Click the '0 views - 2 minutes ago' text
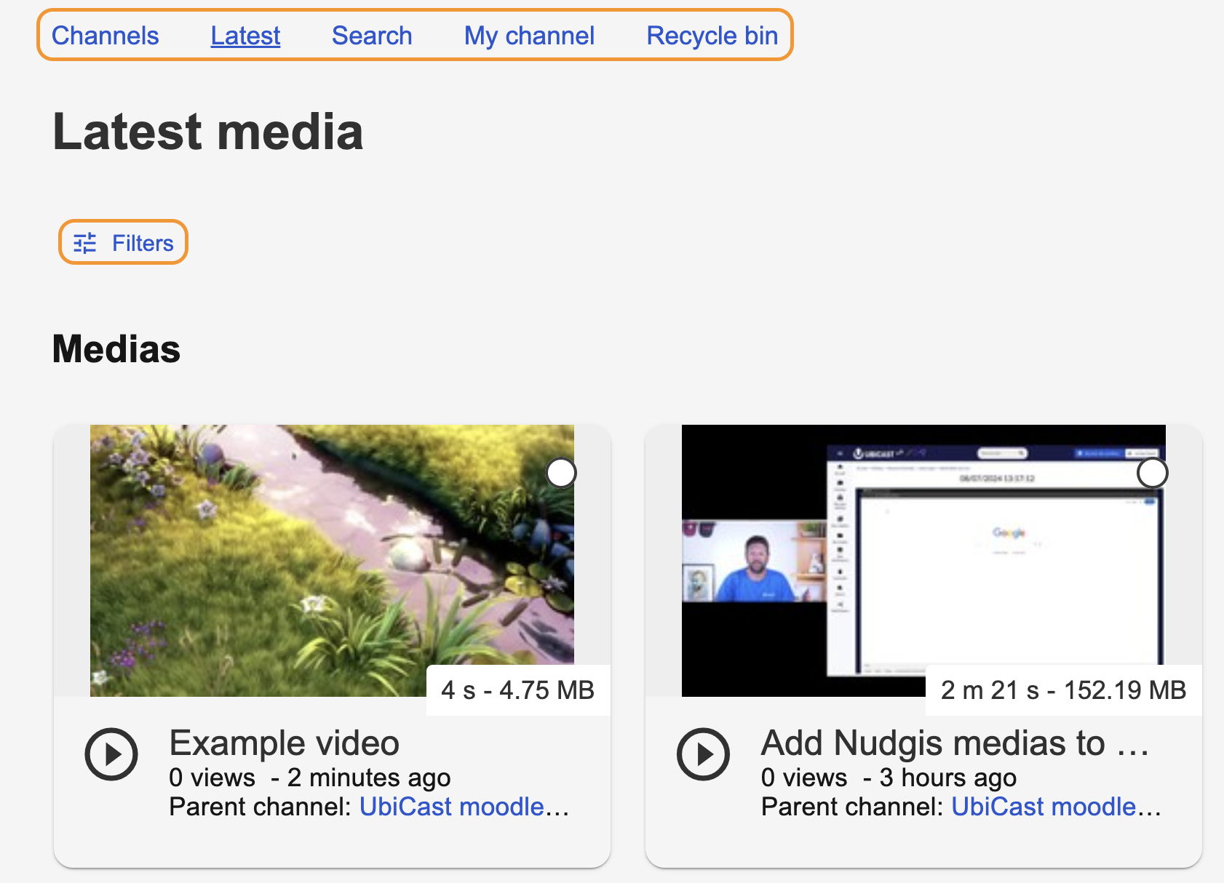The width and height of the screenshot is (1224, 883). tap(310, 778)
